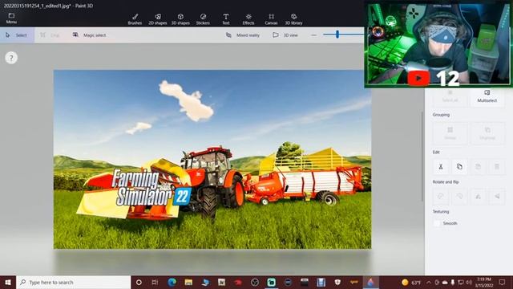Choose the Crop tool
The height and width of the screenshot is (289, 513).
click(x=50, y=35)
